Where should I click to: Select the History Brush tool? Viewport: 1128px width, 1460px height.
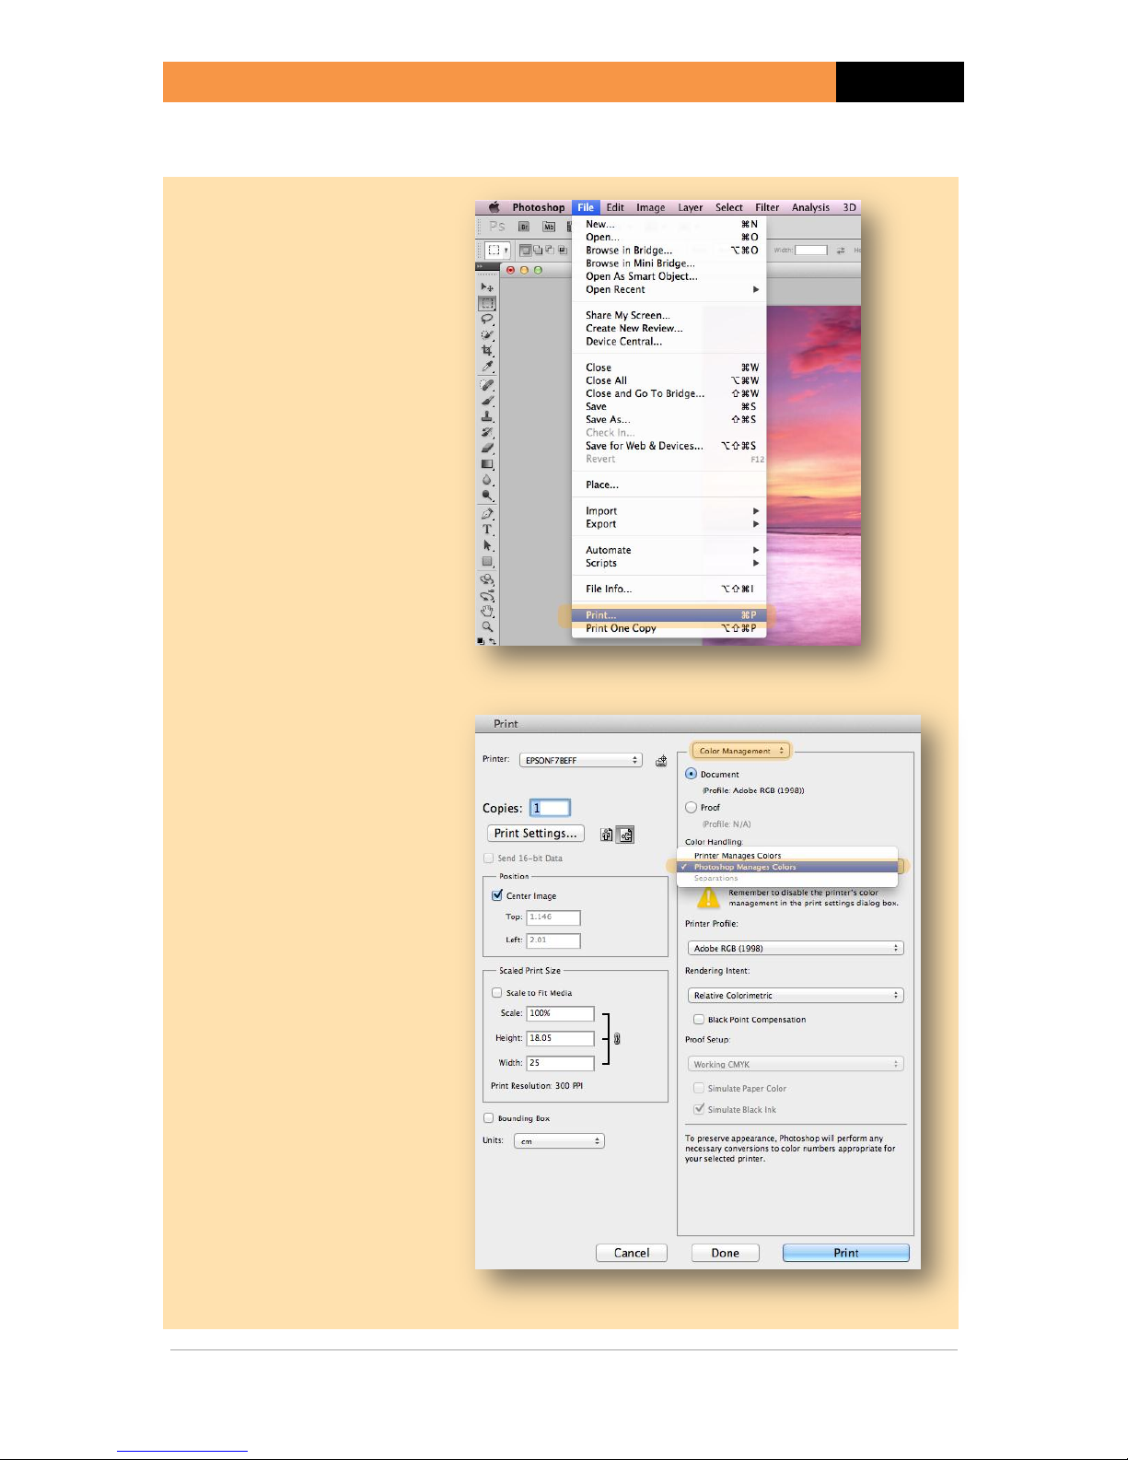[x=487, y=432]
